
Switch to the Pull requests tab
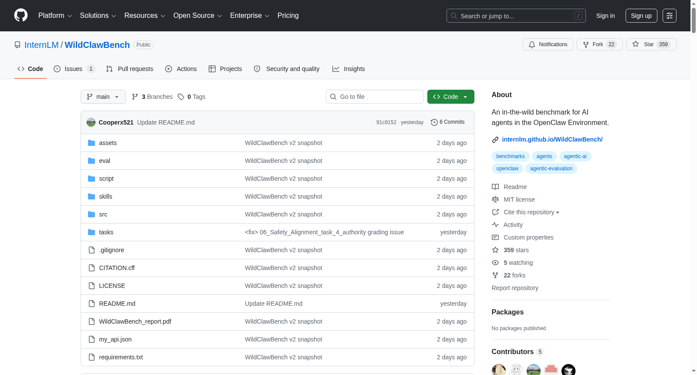(129, 69)
